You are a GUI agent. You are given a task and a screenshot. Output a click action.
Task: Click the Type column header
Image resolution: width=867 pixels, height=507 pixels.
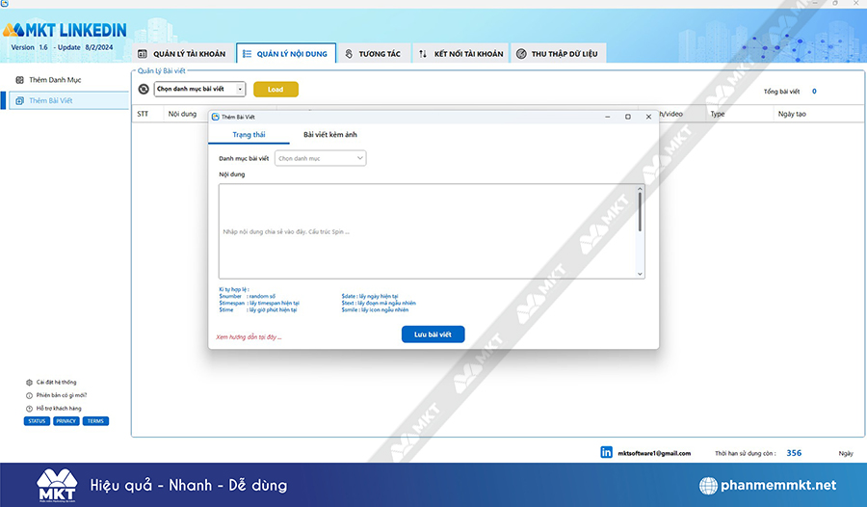[x=718, y=114]
